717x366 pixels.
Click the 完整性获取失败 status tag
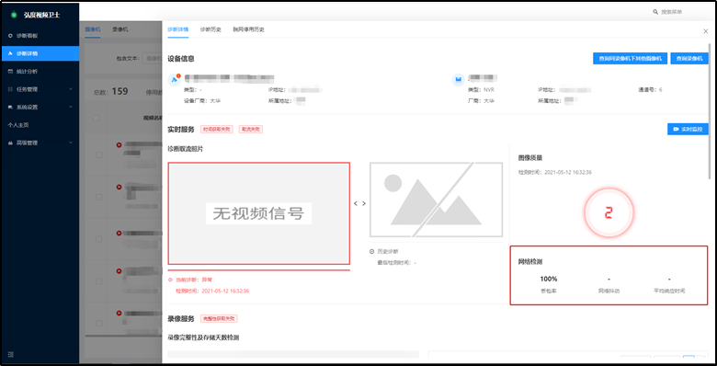(219, 318)
